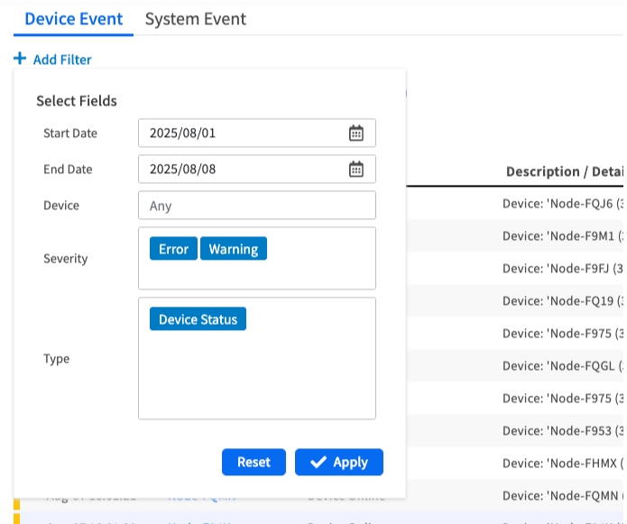Focus the Device input showing Any
The image size is (627, 524).
[256, 206]
